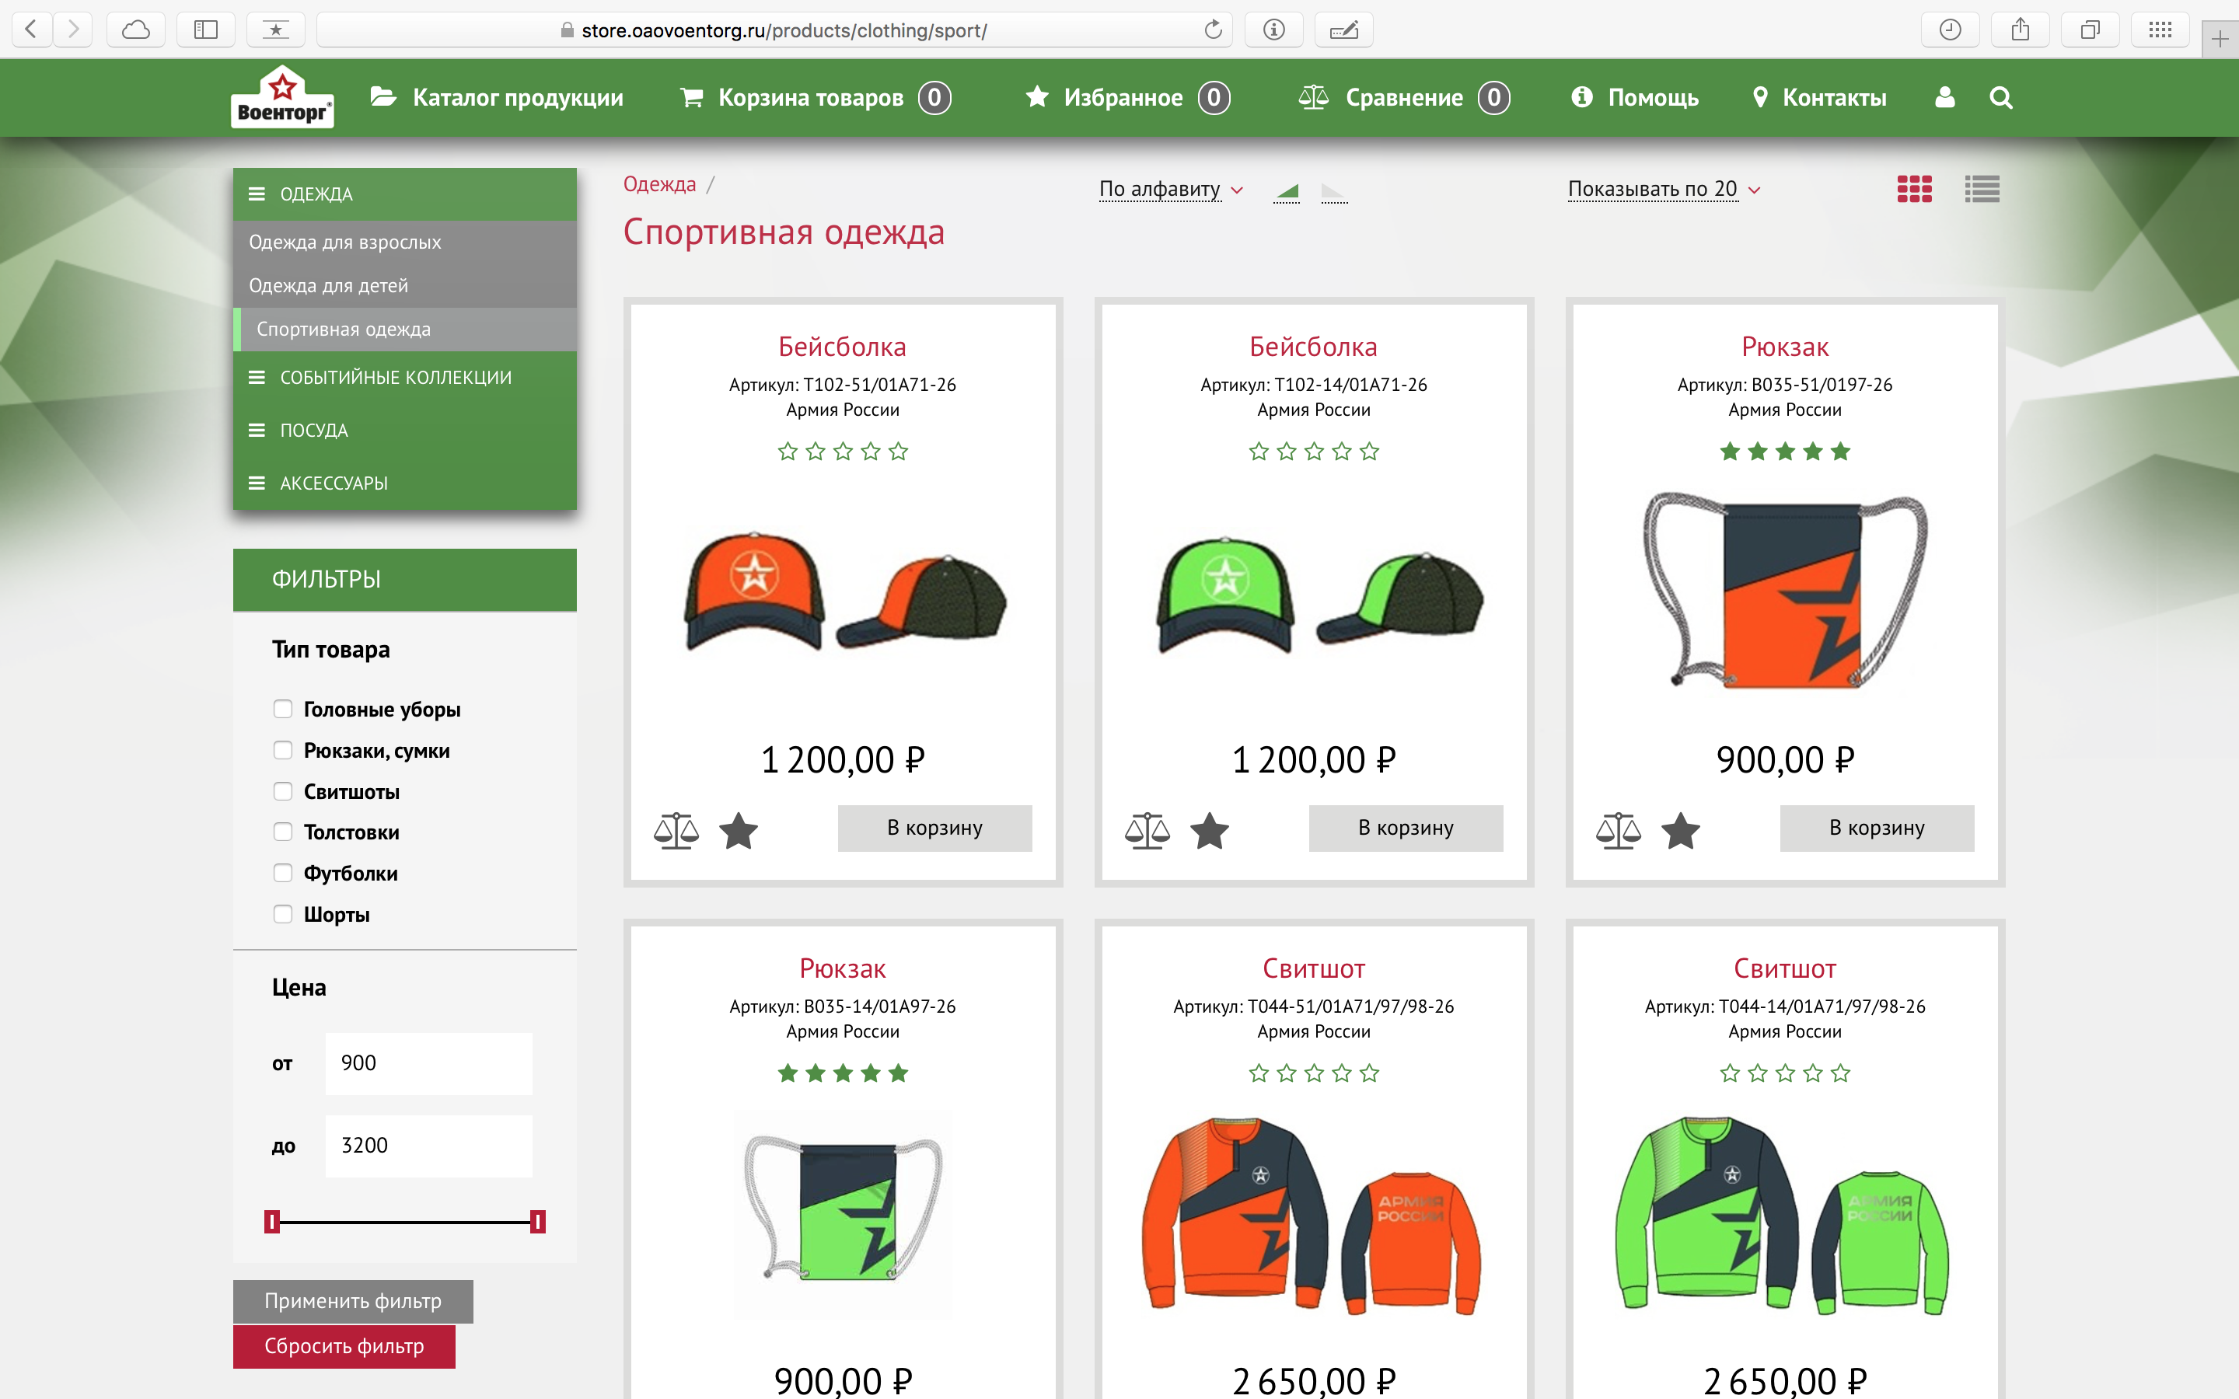The image size is (2239, 1399).
Task: Open Помощь page
Action: [x=1635, y=97]
